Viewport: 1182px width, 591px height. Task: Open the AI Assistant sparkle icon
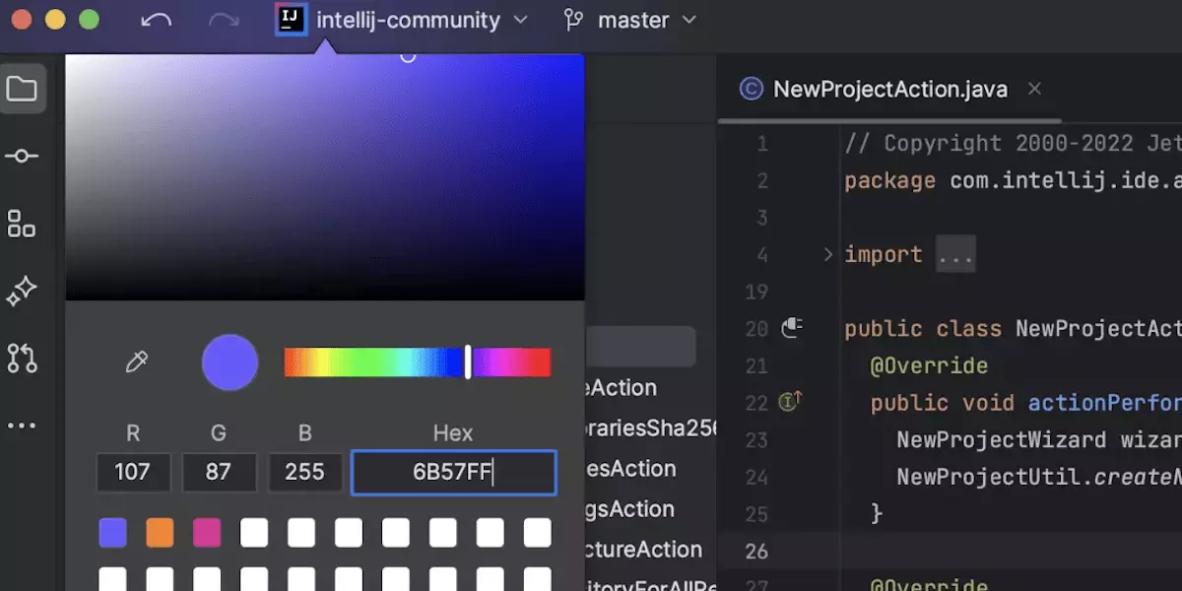(22, 292)
